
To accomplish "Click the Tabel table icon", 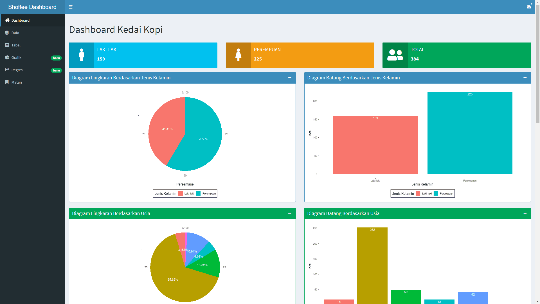I will 7,45.
